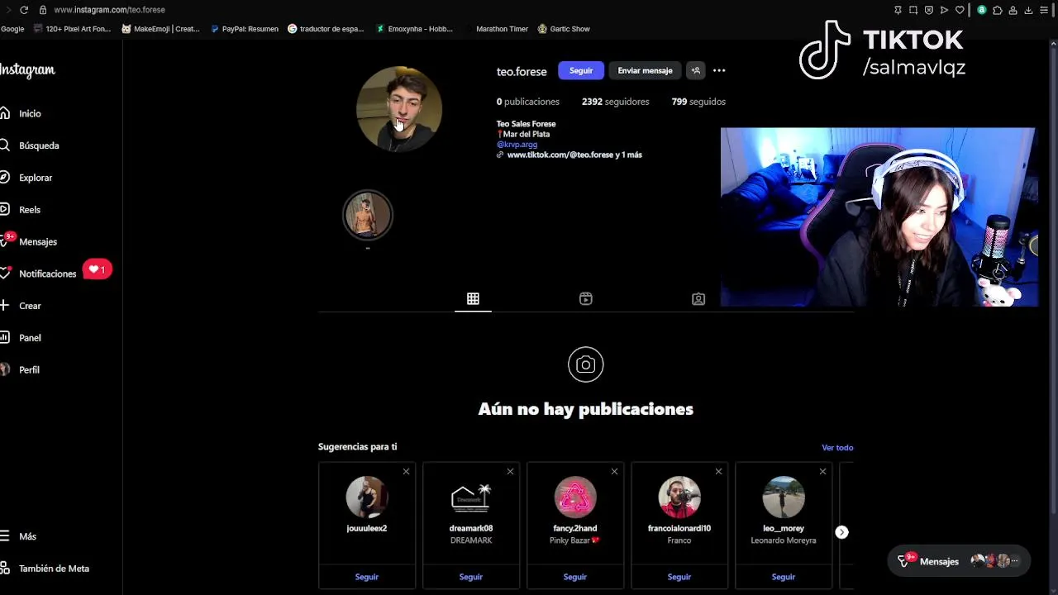Follow teo.forese with Seguir button
Viewport: 1058px width, 595px height.
[581, 70]
